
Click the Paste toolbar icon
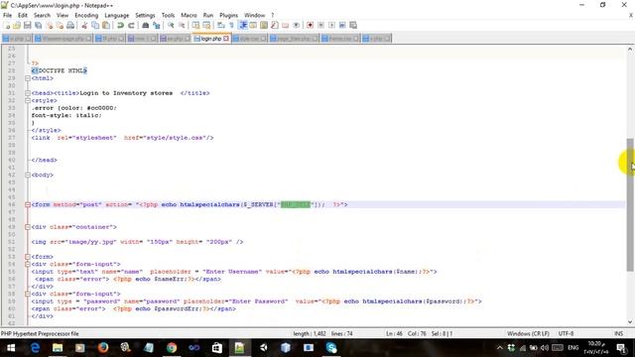106,25
